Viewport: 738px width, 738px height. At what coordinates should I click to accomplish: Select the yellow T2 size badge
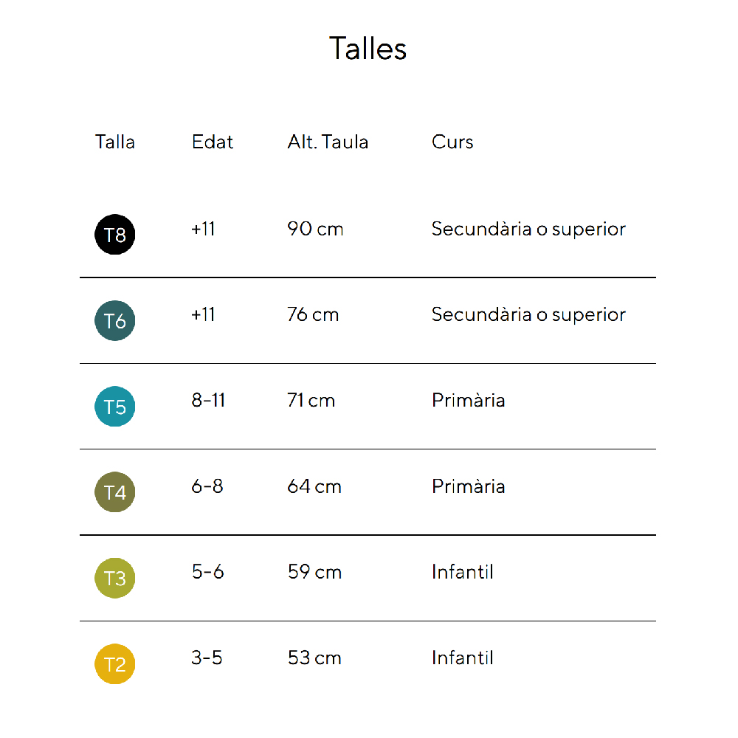click(115, 664)
